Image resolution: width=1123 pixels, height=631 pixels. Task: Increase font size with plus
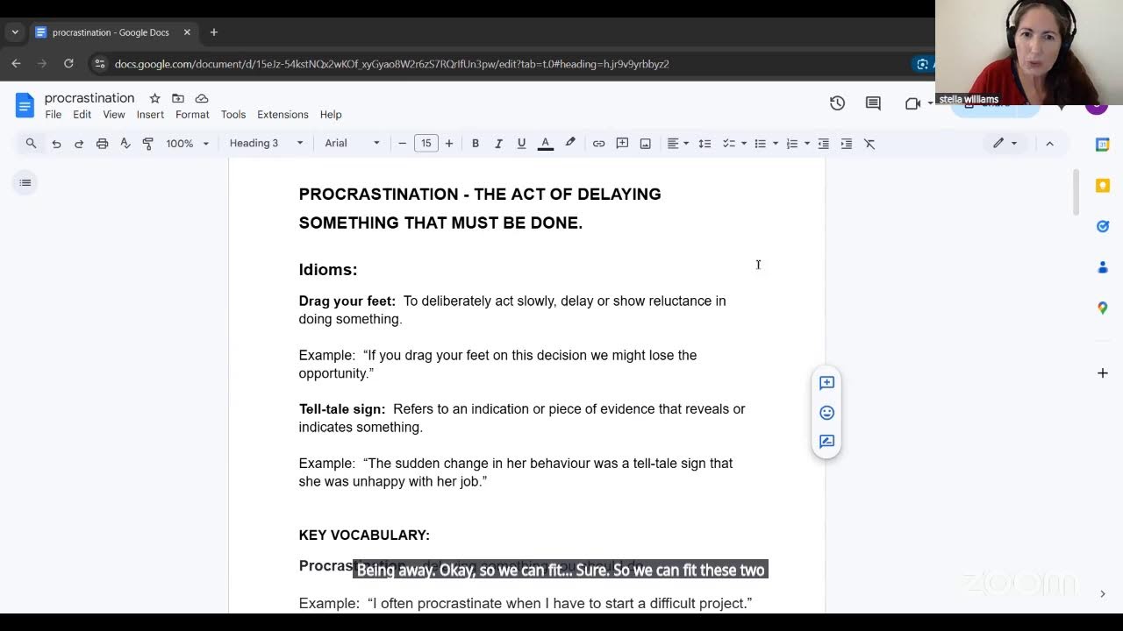449,143
